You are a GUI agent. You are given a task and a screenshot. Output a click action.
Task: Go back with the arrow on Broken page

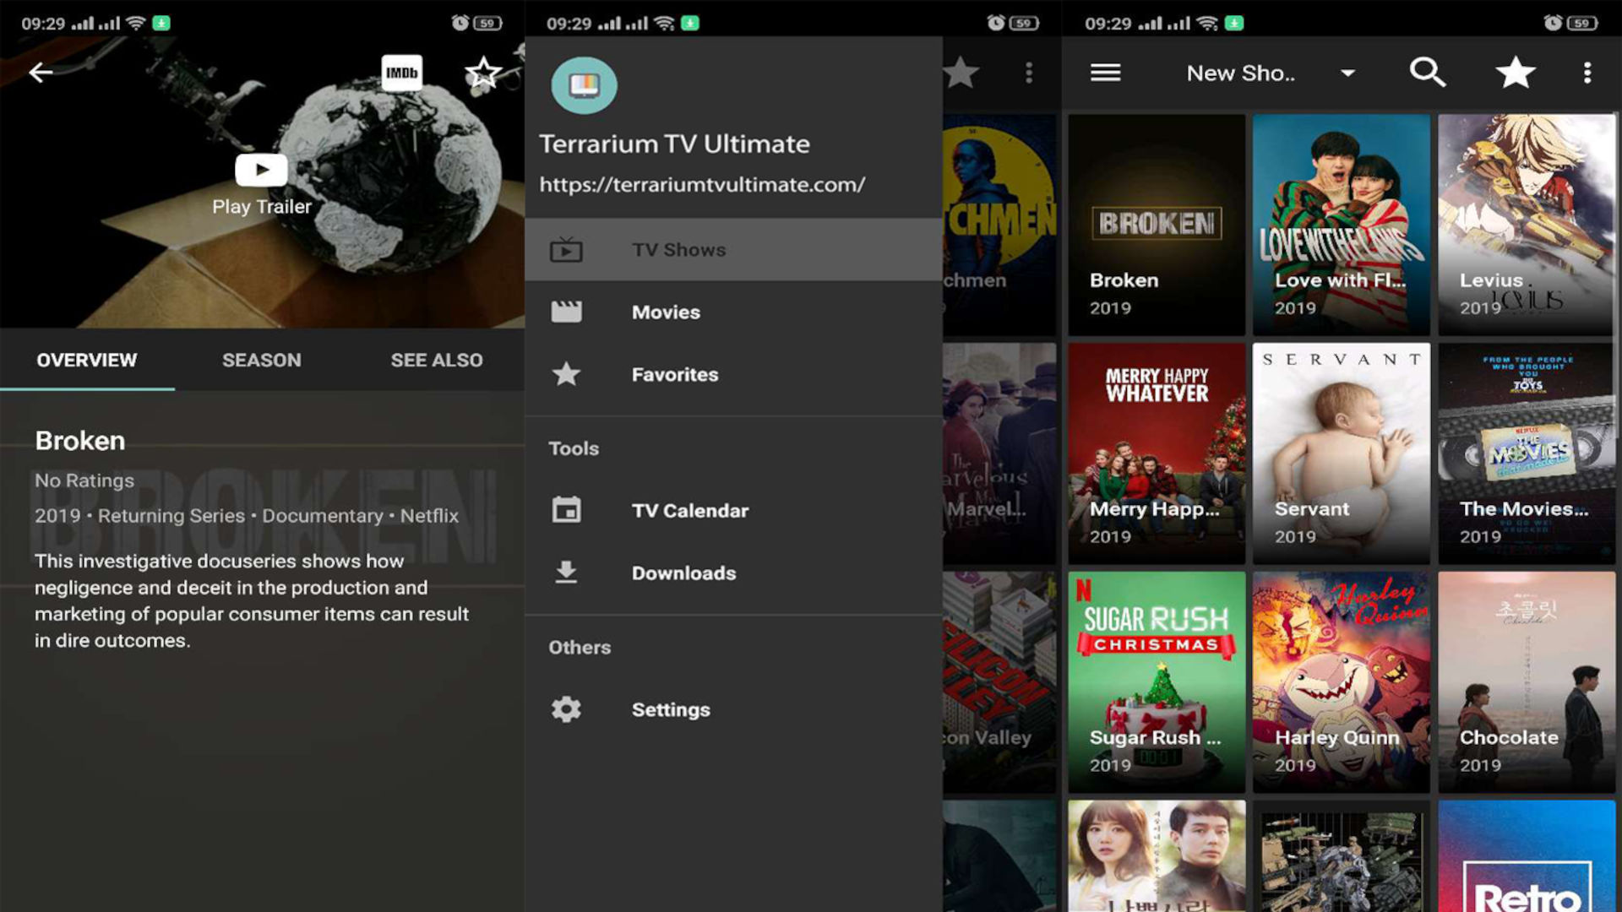[x=41, y=73]
